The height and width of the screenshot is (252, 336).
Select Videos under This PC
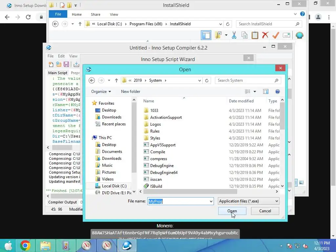click(x=108, y=179)
